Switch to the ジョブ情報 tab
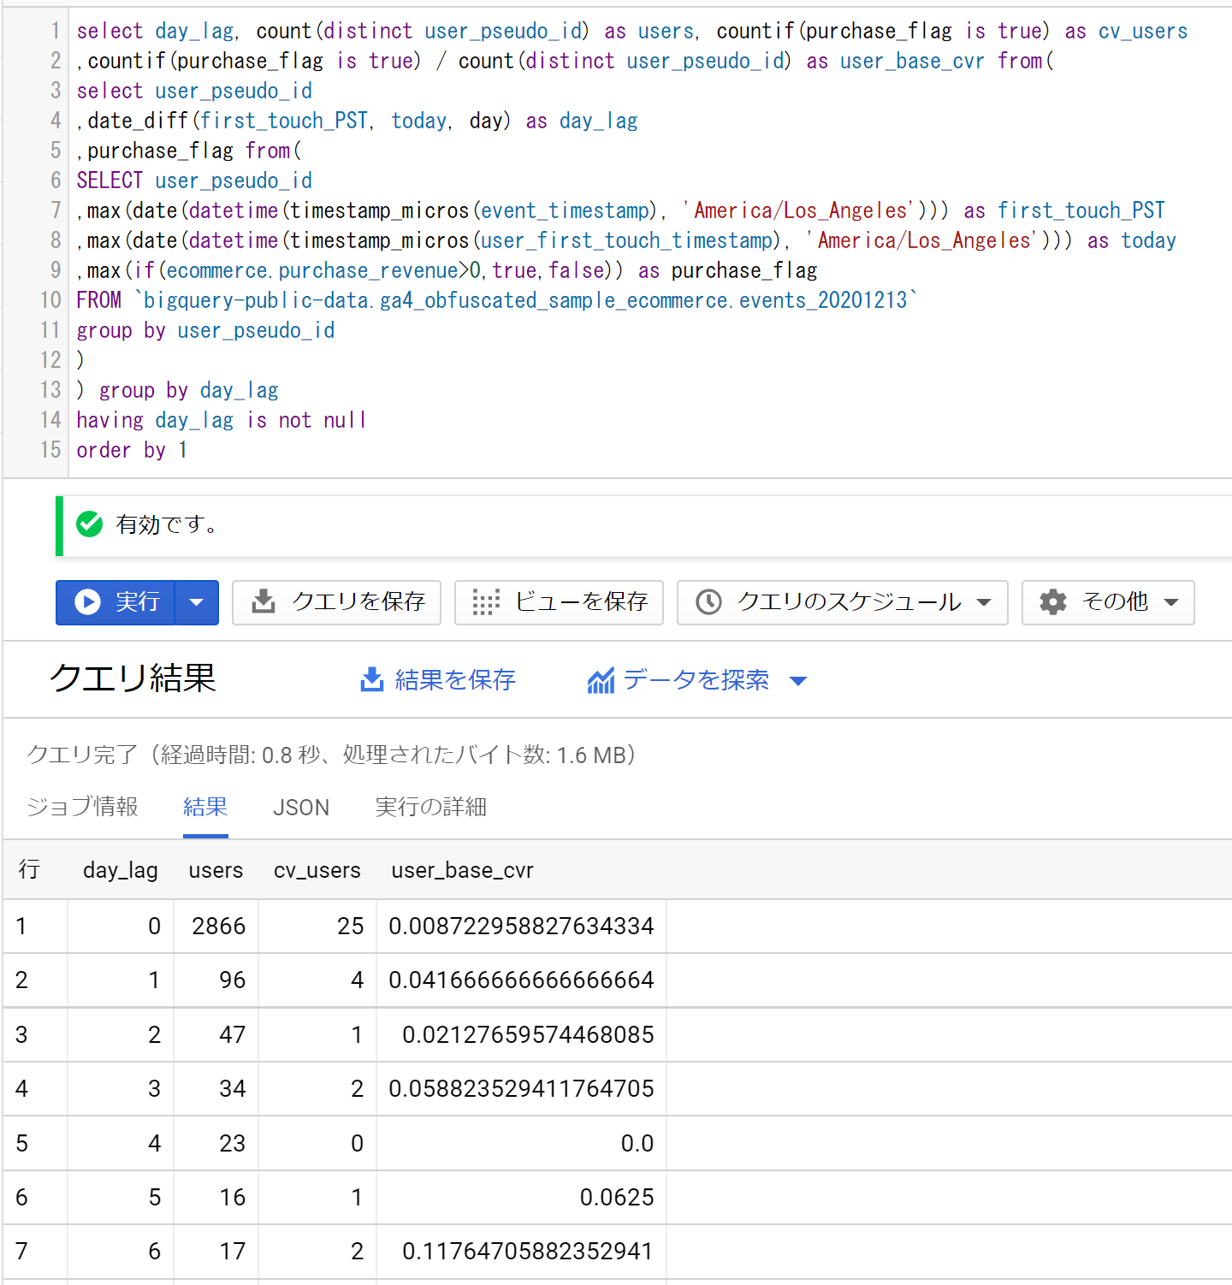This screenshot has width=1232, height=1285. click(82, 807)
